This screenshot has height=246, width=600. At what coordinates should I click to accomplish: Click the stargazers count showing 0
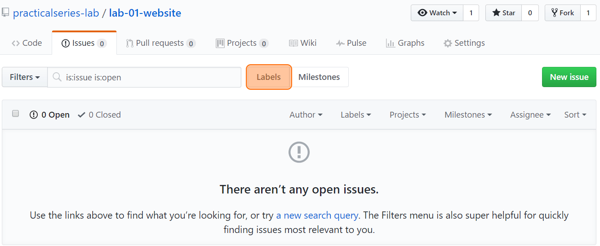click(x=530, y=13)
